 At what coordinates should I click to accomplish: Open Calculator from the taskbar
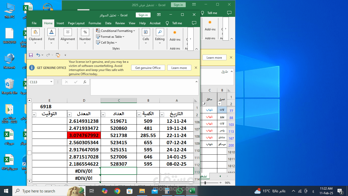coord(167,191)
